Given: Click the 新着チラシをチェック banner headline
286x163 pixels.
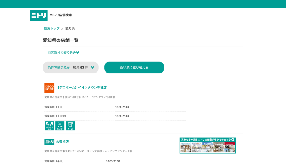Looking at the screenshot, I should tap(205, 140).
